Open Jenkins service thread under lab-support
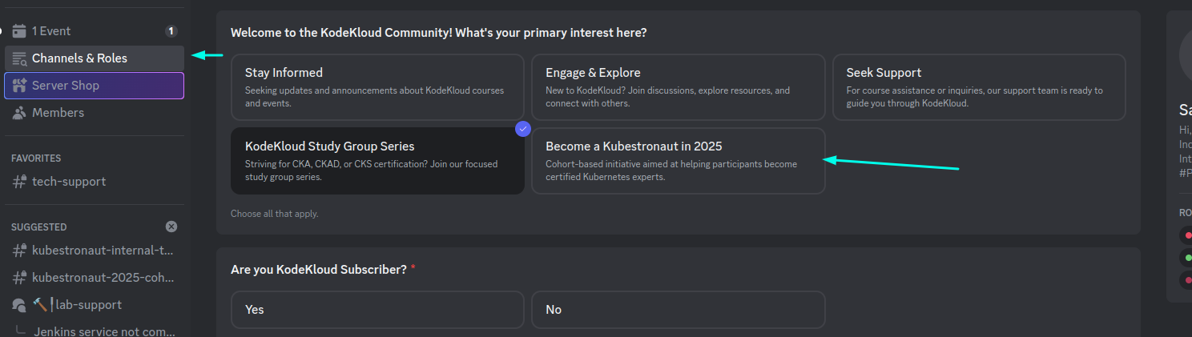This screenshot has height=337, width=1192. [x=104, y=331]
